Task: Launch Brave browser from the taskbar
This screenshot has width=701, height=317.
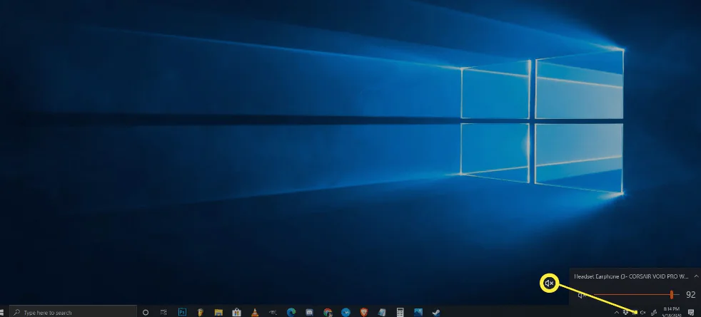Action: pyautogui.click(x=364, y=312)
